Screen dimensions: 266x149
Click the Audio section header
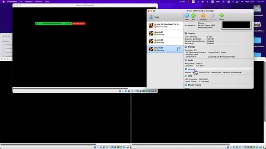[190, 60]
